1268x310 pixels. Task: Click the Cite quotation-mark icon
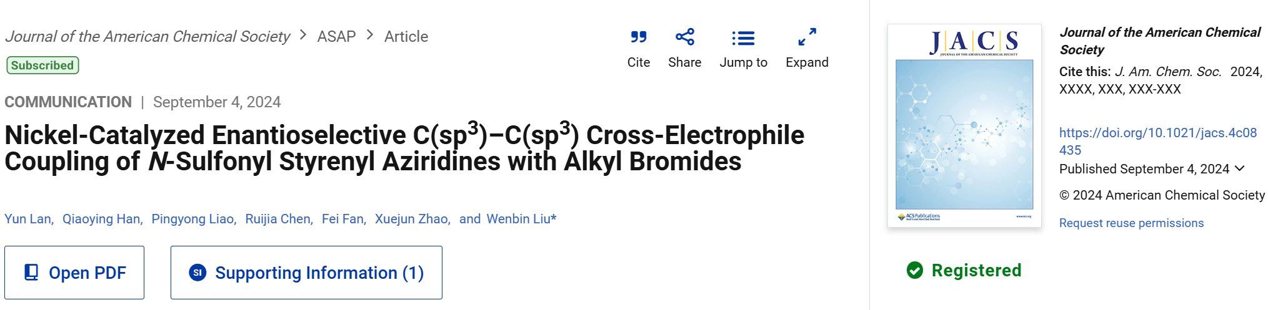tap(638, 37)
